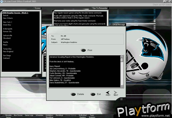Click the From Jeff Nadeau field
Screen dimensions: 172x118
(x=65, y=39)
